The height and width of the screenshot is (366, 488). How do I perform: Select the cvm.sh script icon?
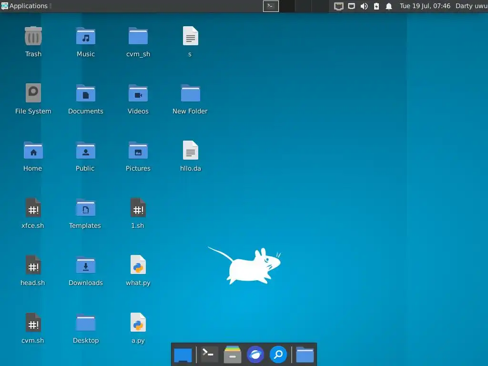pos(33,323)
